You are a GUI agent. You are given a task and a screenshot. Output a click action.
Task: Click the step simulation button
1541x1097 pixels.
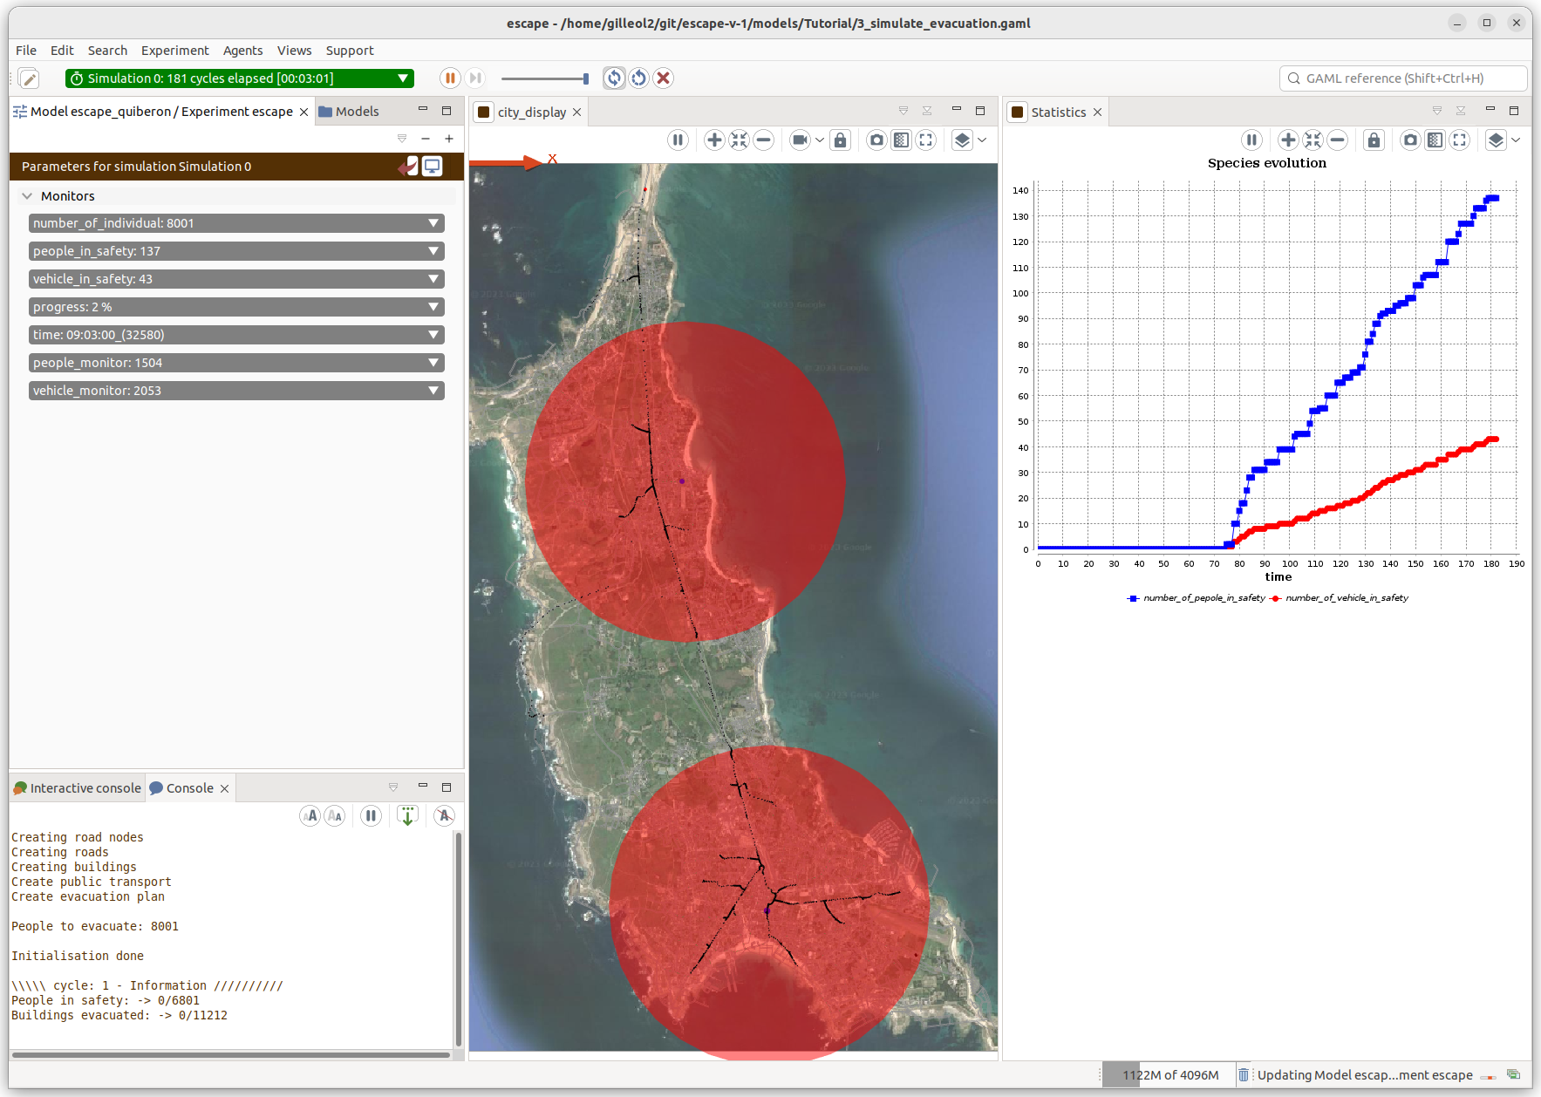[x=475, y=78]
